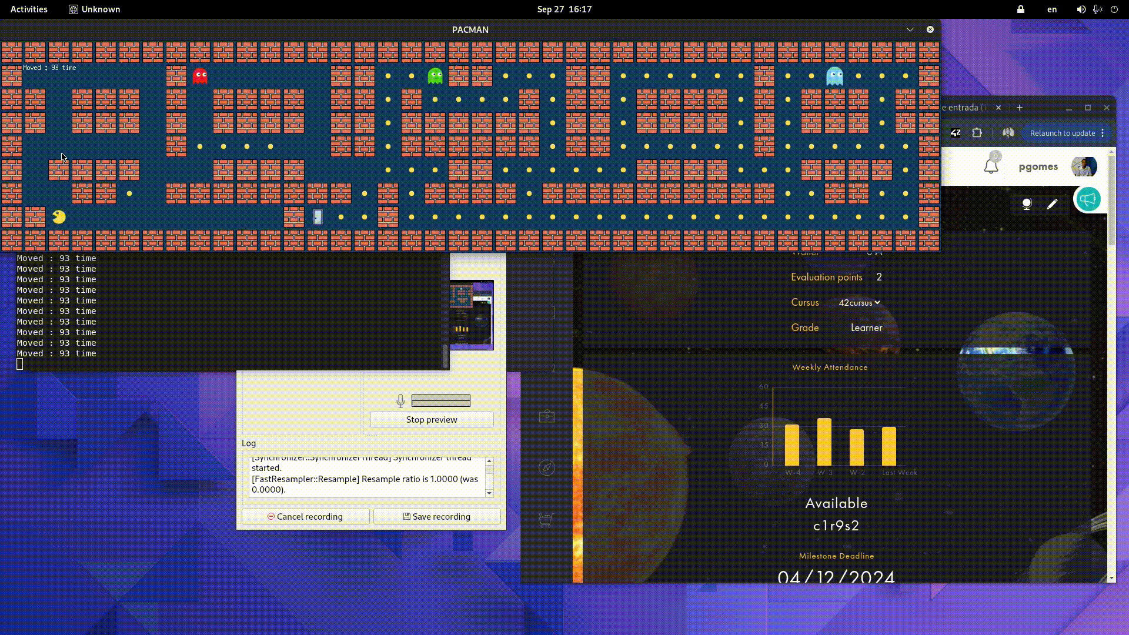The height and width of the screenshot is (635, 1129).
Task: Click the intra page scrollbar down arrow
Action: [x=1111, y=579]
